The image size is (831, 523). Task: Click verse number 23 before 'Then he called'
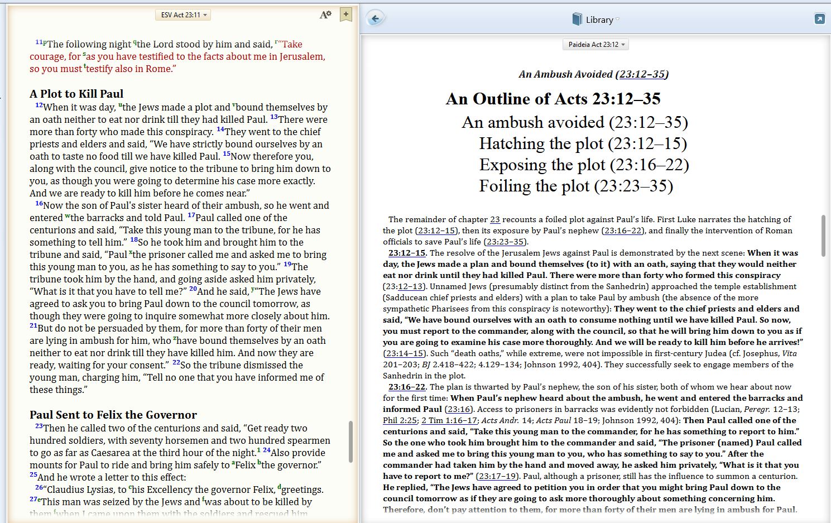(x=39, y=426)
